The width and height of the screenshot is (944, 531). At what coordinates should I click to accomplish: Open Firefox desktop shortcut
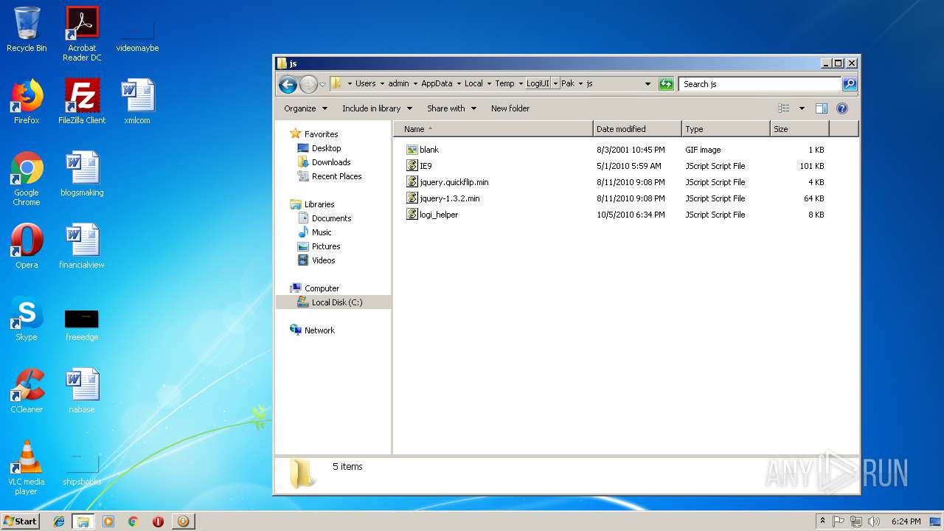(x=27, y=102)
